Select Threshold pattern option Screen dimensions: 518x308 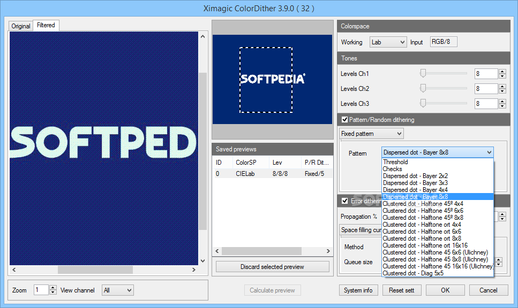pyautogui.click(x=438, y=162)
